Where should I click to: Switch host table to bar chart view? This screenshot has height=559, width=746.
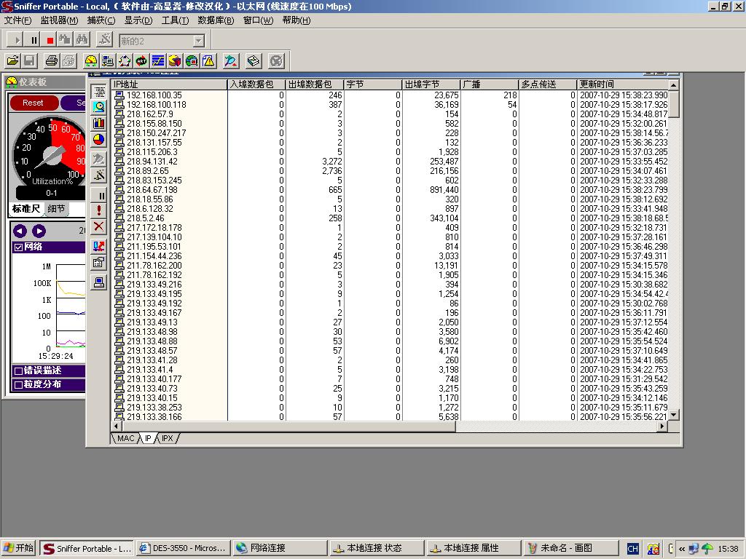coord(99,123)
